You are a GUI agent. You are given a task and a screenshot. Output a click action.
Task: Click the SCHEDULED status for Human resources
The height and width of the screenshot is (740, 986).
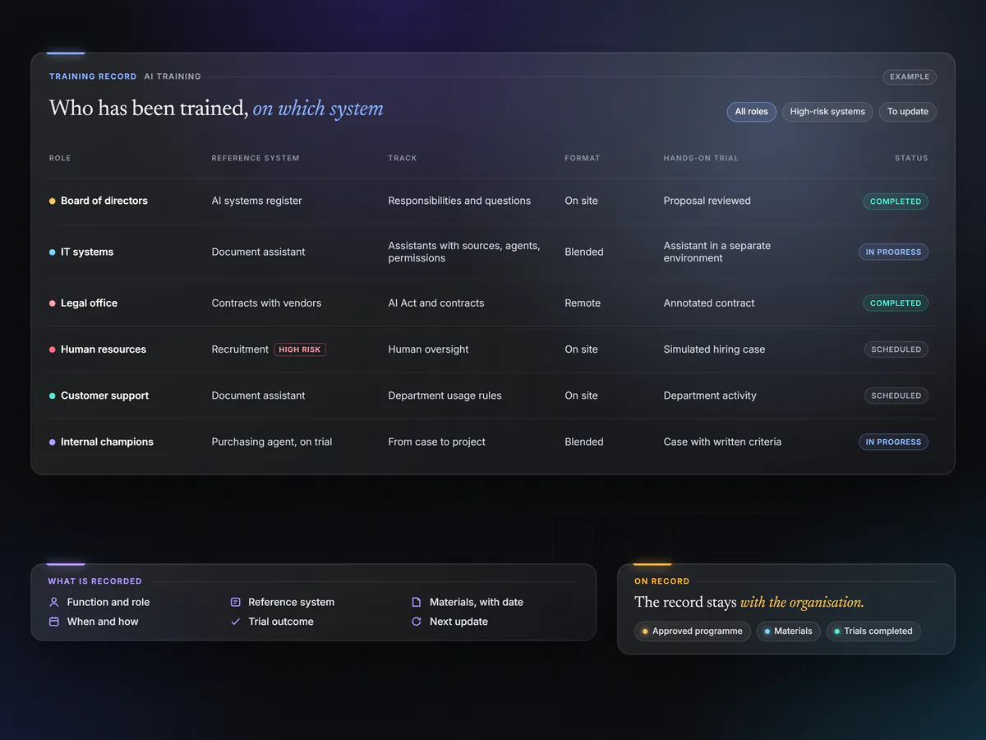click(x=896, y=349)
